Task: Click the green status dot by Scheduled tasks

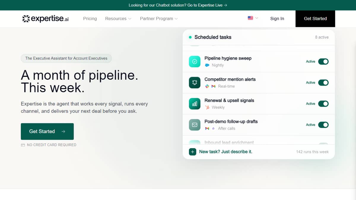Action: (190, 37)
